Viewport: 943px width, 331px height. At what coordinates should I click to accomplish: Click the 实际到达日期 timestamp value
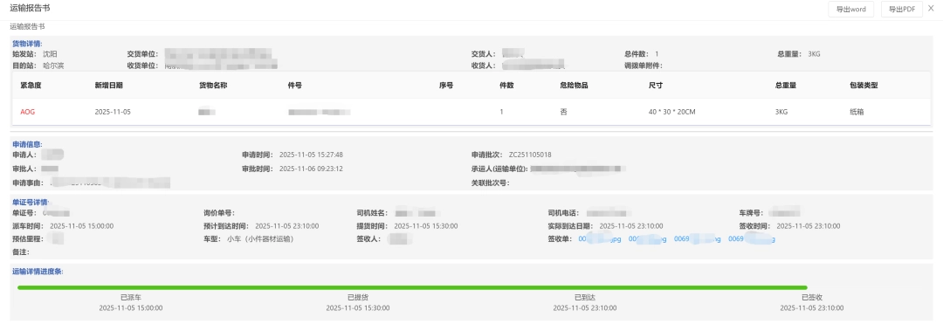(631, 225)
